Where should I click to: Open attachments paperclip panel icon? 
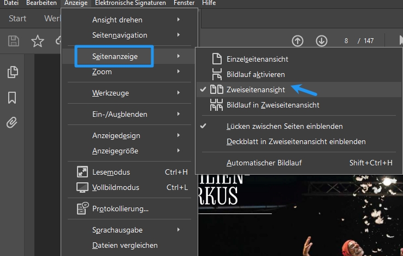(x=12, y=123)
